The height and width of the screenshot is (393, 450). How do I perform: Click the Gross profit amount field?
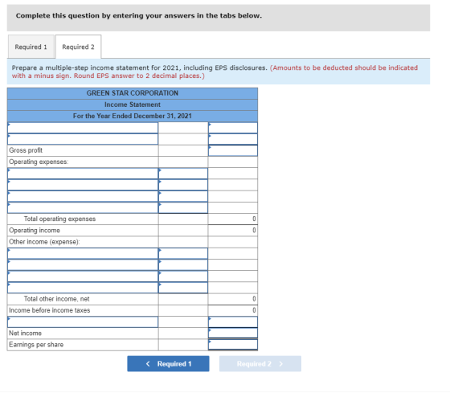tap(233, 151)
